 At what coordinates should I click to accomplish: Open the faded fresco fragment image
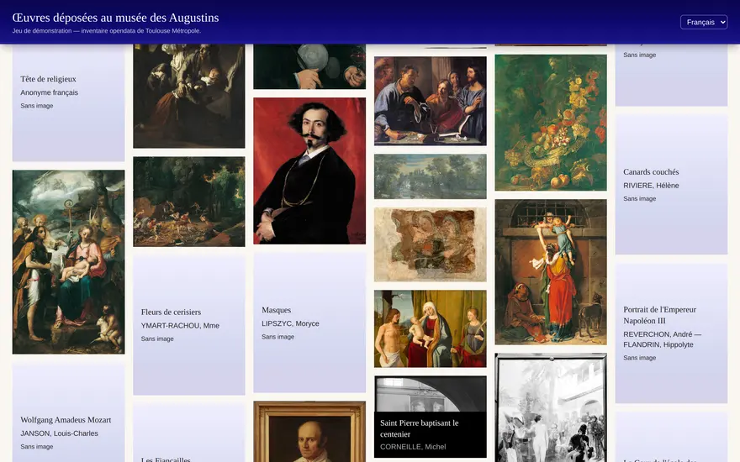click(430, 244)
